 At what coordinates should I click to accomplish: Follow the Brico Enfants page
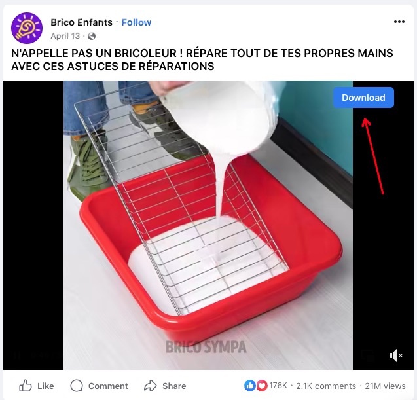[x=136, y=22]
